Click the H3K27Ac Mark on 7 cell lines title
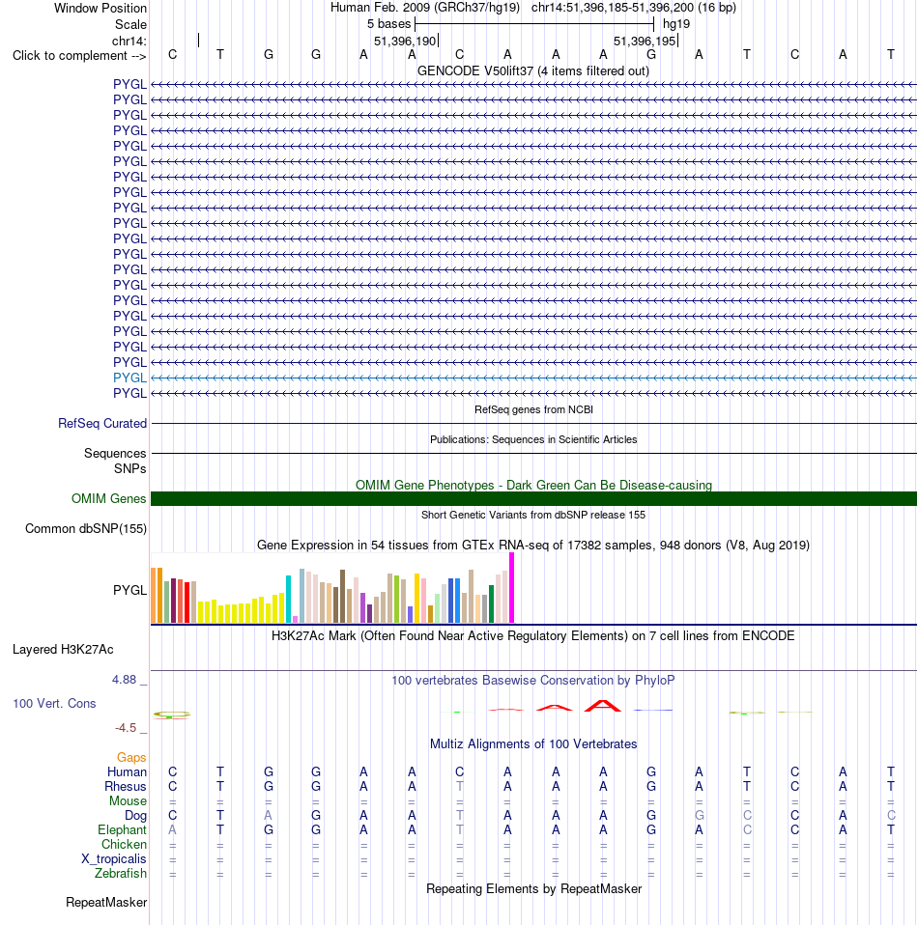The width and height of the screenshot is (918, 925). (533, 636)
